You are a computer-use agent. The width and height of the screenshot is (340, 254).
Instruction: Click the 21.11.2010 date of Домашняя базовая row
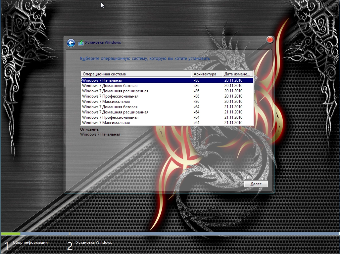click(233, 107)
